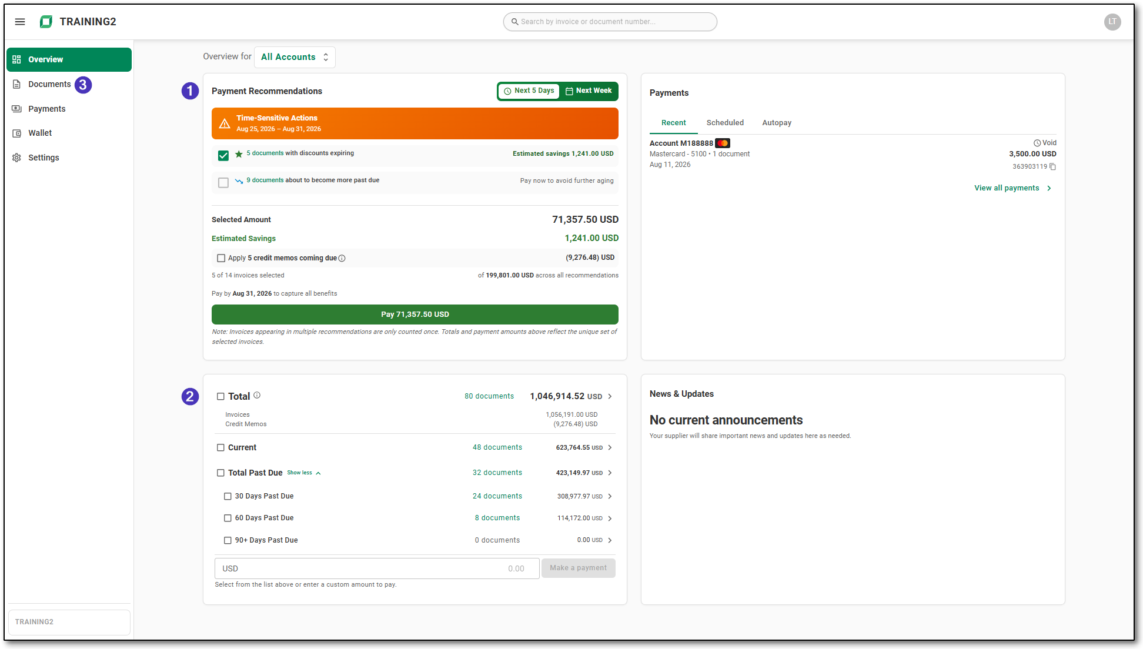Select the Next 5 Days toggle button
The width and height of the screenshot is (1143, 649).
[x=529, y=91]
